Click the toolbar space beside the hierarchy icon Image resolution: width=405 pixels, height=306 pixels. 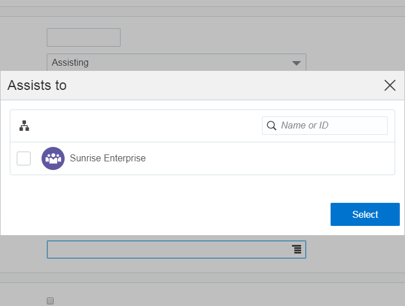coord(144,126)
